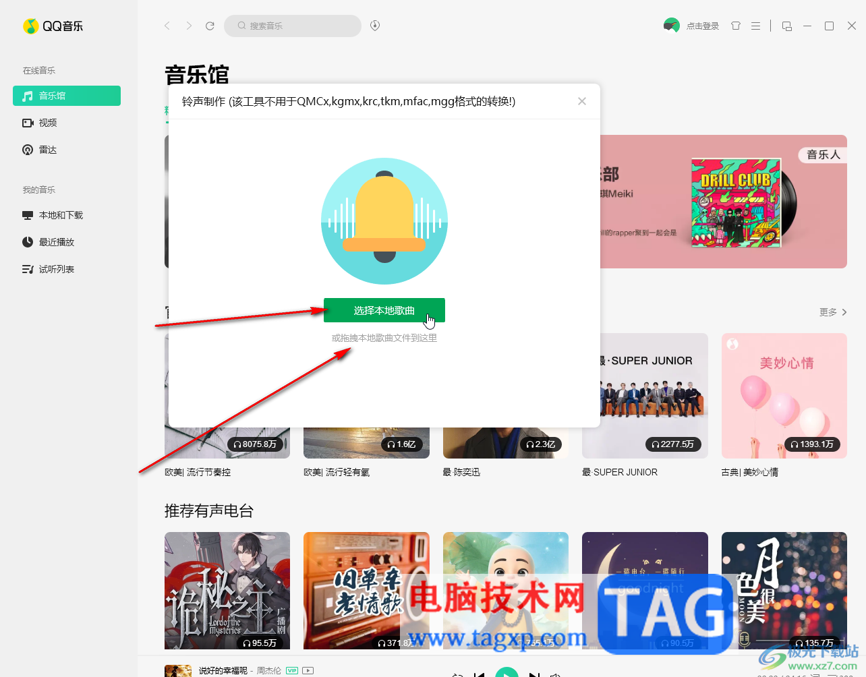
Task: Expand 更多 playlists link
Action: (x=833, y=312)
